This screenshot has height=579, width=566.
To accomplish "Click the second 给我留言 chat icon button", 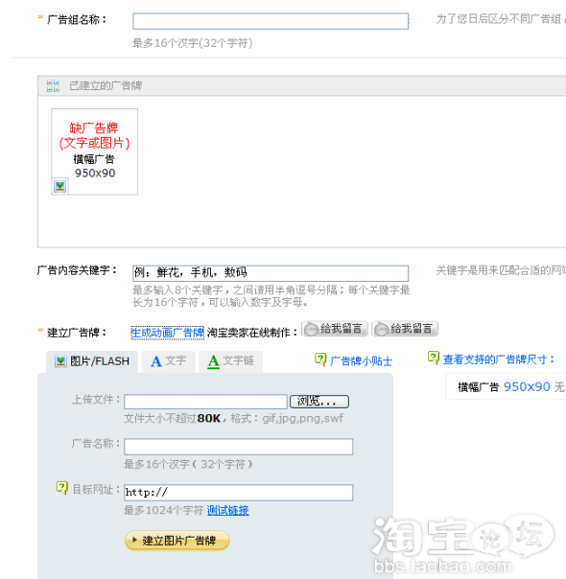I will (x=405, y=329).
